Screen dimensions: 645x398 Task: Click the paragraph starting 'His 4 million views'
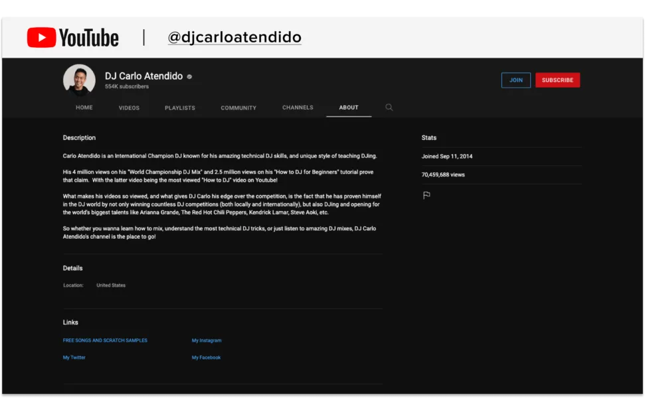click(218, 176)
